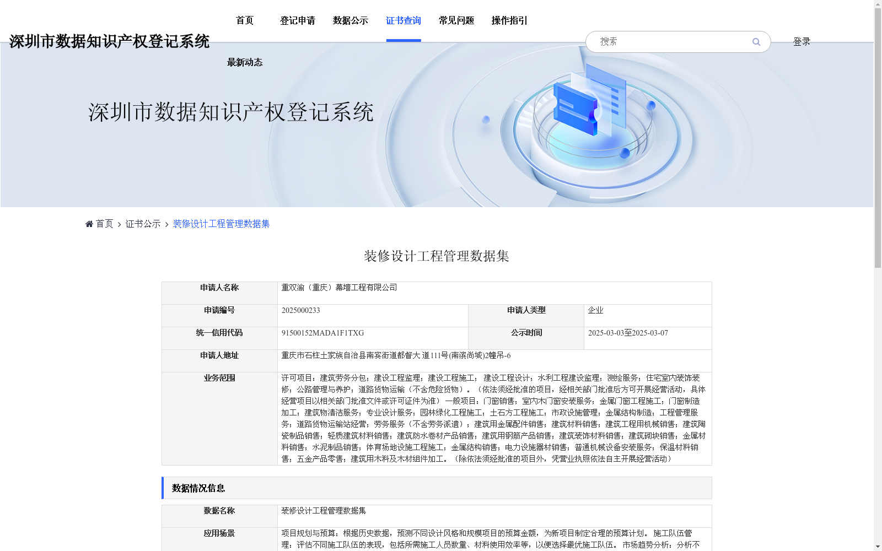Click the 装修设计工程管理数据集 breadcrumb link
Image resolution: width=882 pixels, height=551 pixels.
[221, 224]
